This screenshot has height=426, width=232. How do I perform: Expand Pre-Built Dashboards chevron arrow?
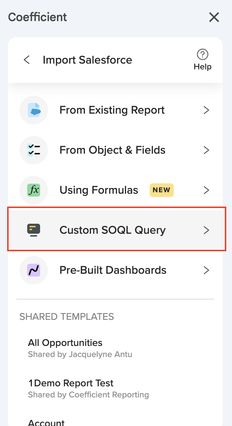(206, 270)
